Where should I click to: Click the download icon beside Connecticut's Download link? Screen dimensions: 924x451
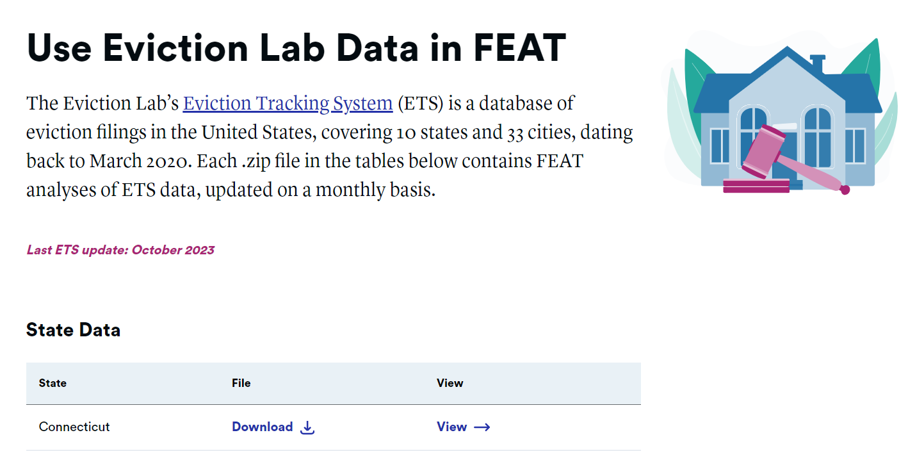(x=307, y=427)
